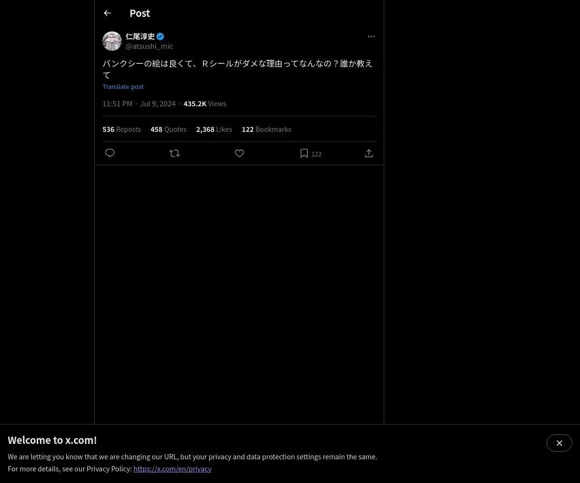Click the display name 仁尾淳史
Screen dimensions: 580x483
[x=140, y=36]
